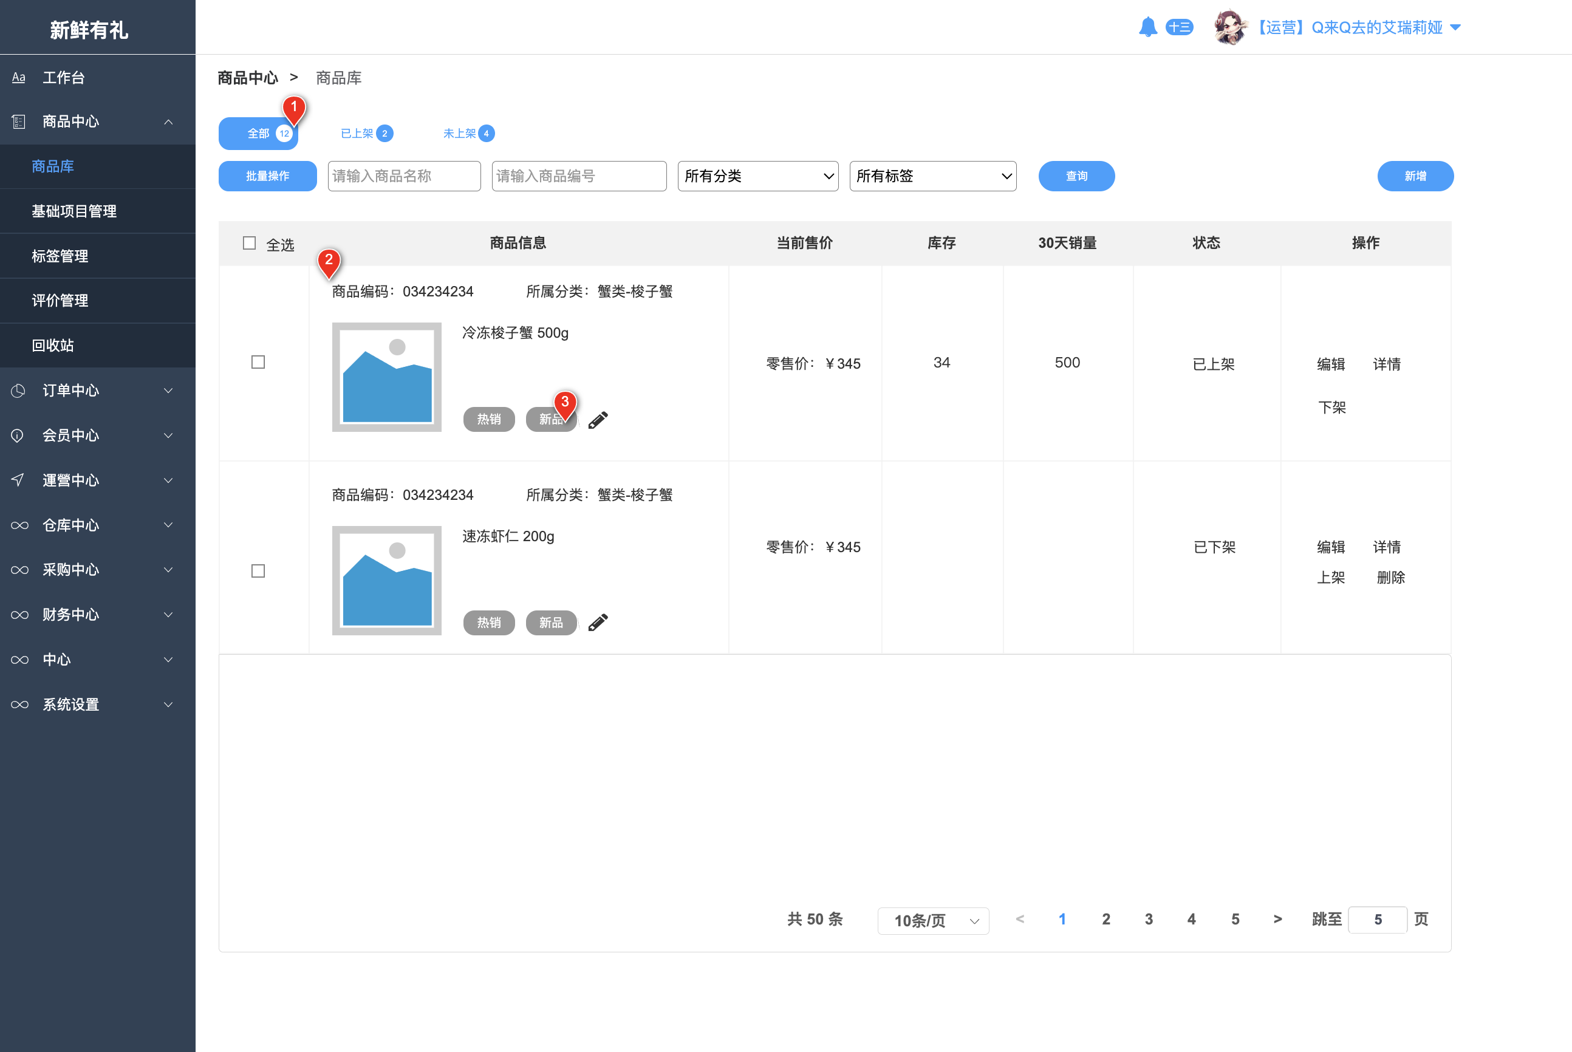
Task: Go to page 4 in pagination
Action: [1192, 919]
